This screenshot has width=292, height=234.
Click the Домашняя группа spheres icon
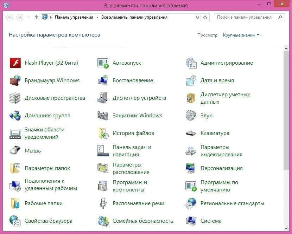click(15, 116)
